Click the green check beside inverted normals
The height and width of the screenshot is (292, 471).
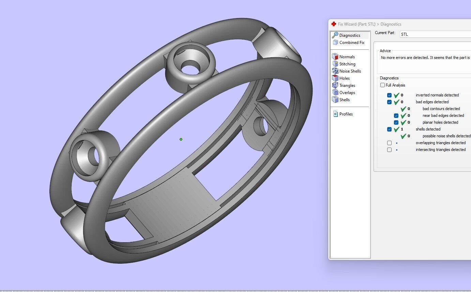(396, 95)
